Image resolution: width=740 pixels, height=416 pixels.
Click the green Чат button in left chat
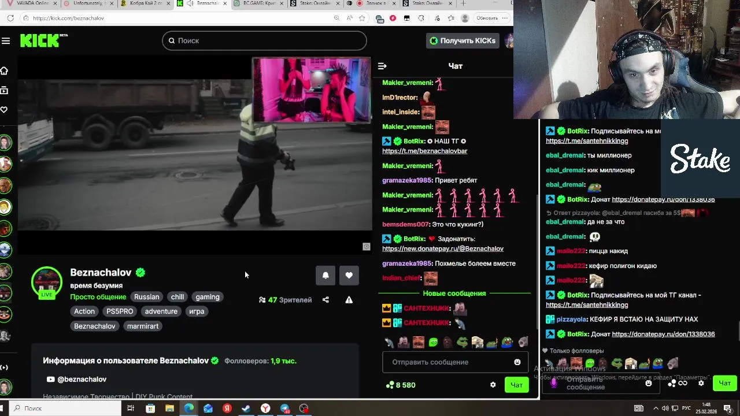coord(516,385)
